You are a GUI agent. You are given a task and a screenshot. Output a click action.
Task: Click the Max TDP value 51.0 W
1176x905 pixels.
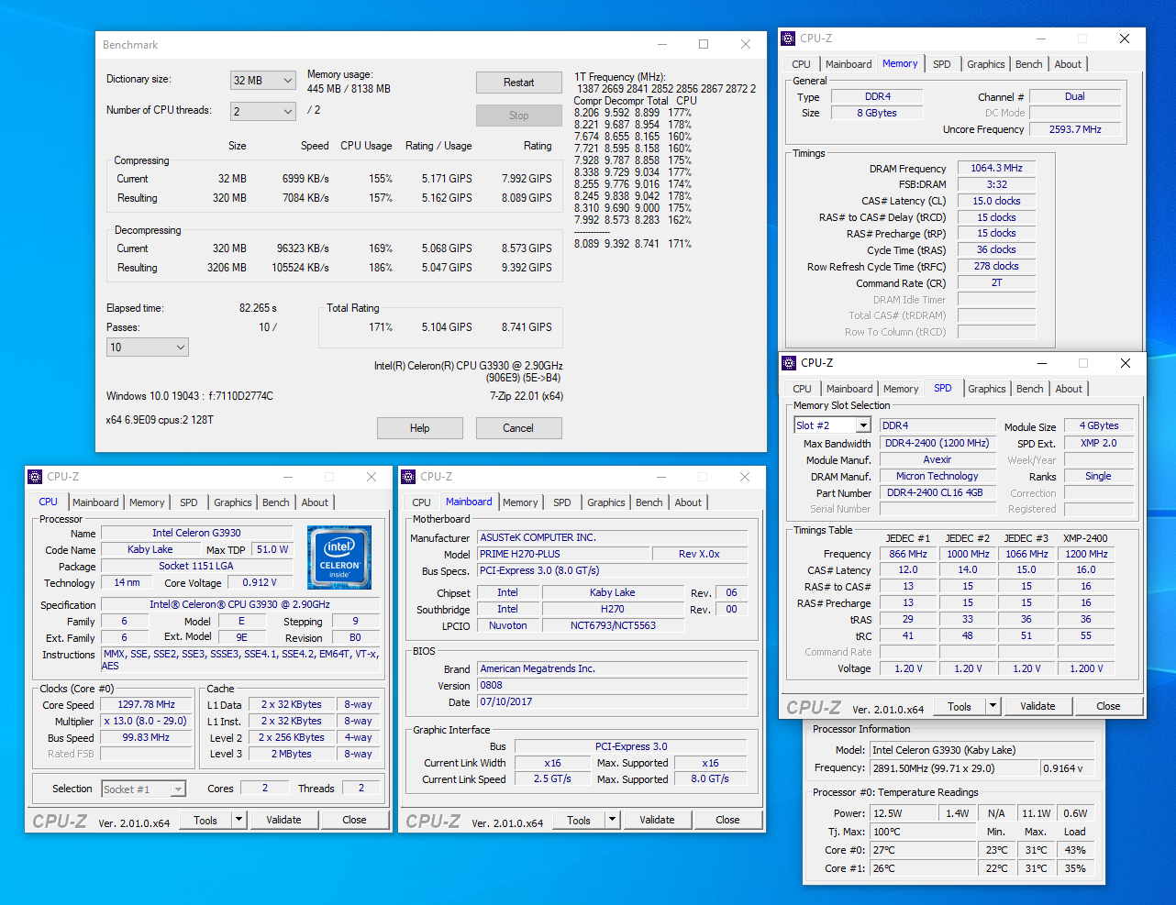point(272,549)
